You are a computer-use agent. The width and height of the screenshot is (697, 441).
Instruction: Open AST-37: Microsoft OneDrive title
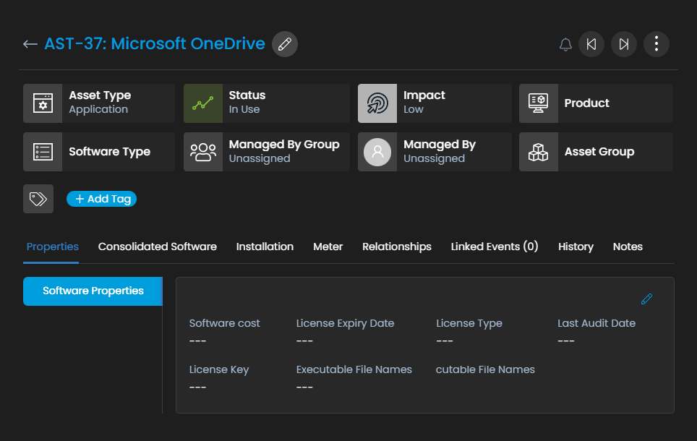point(155,43)
